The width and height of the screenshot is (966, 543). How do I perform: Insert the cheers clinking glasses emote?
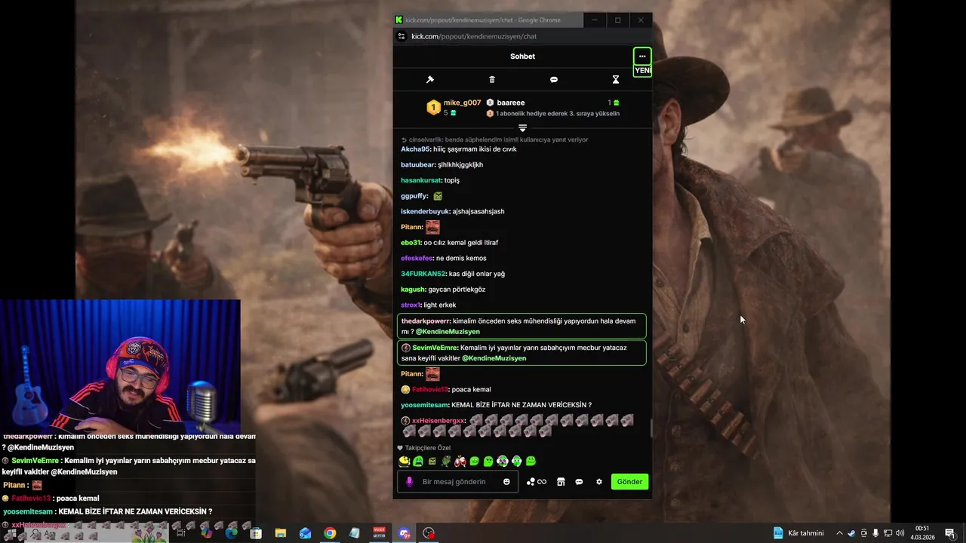(460, 461)
